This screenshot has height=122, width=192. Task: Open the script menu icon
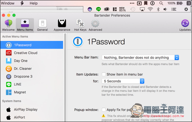(22, 3)
